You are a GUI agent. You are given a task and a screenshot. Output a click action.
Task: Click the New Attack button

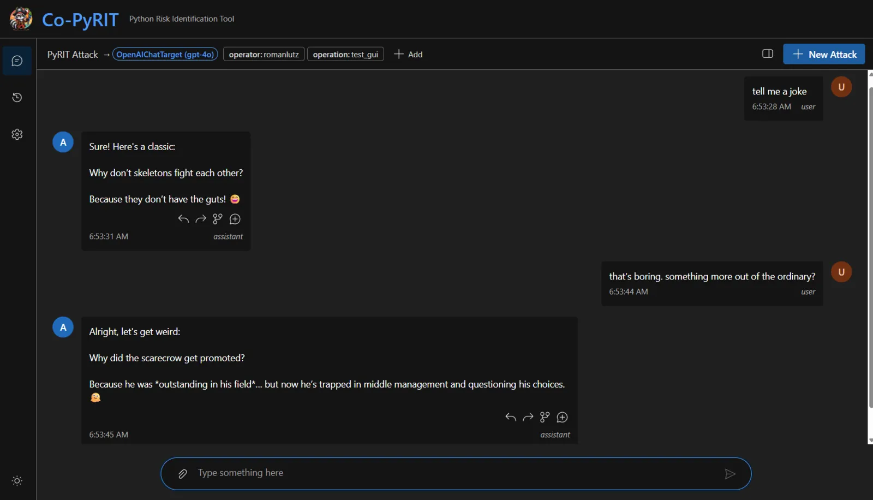coord(824,54)
